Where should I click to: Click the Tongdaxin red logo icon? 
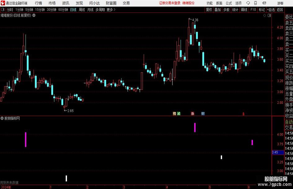coord(2,3)
